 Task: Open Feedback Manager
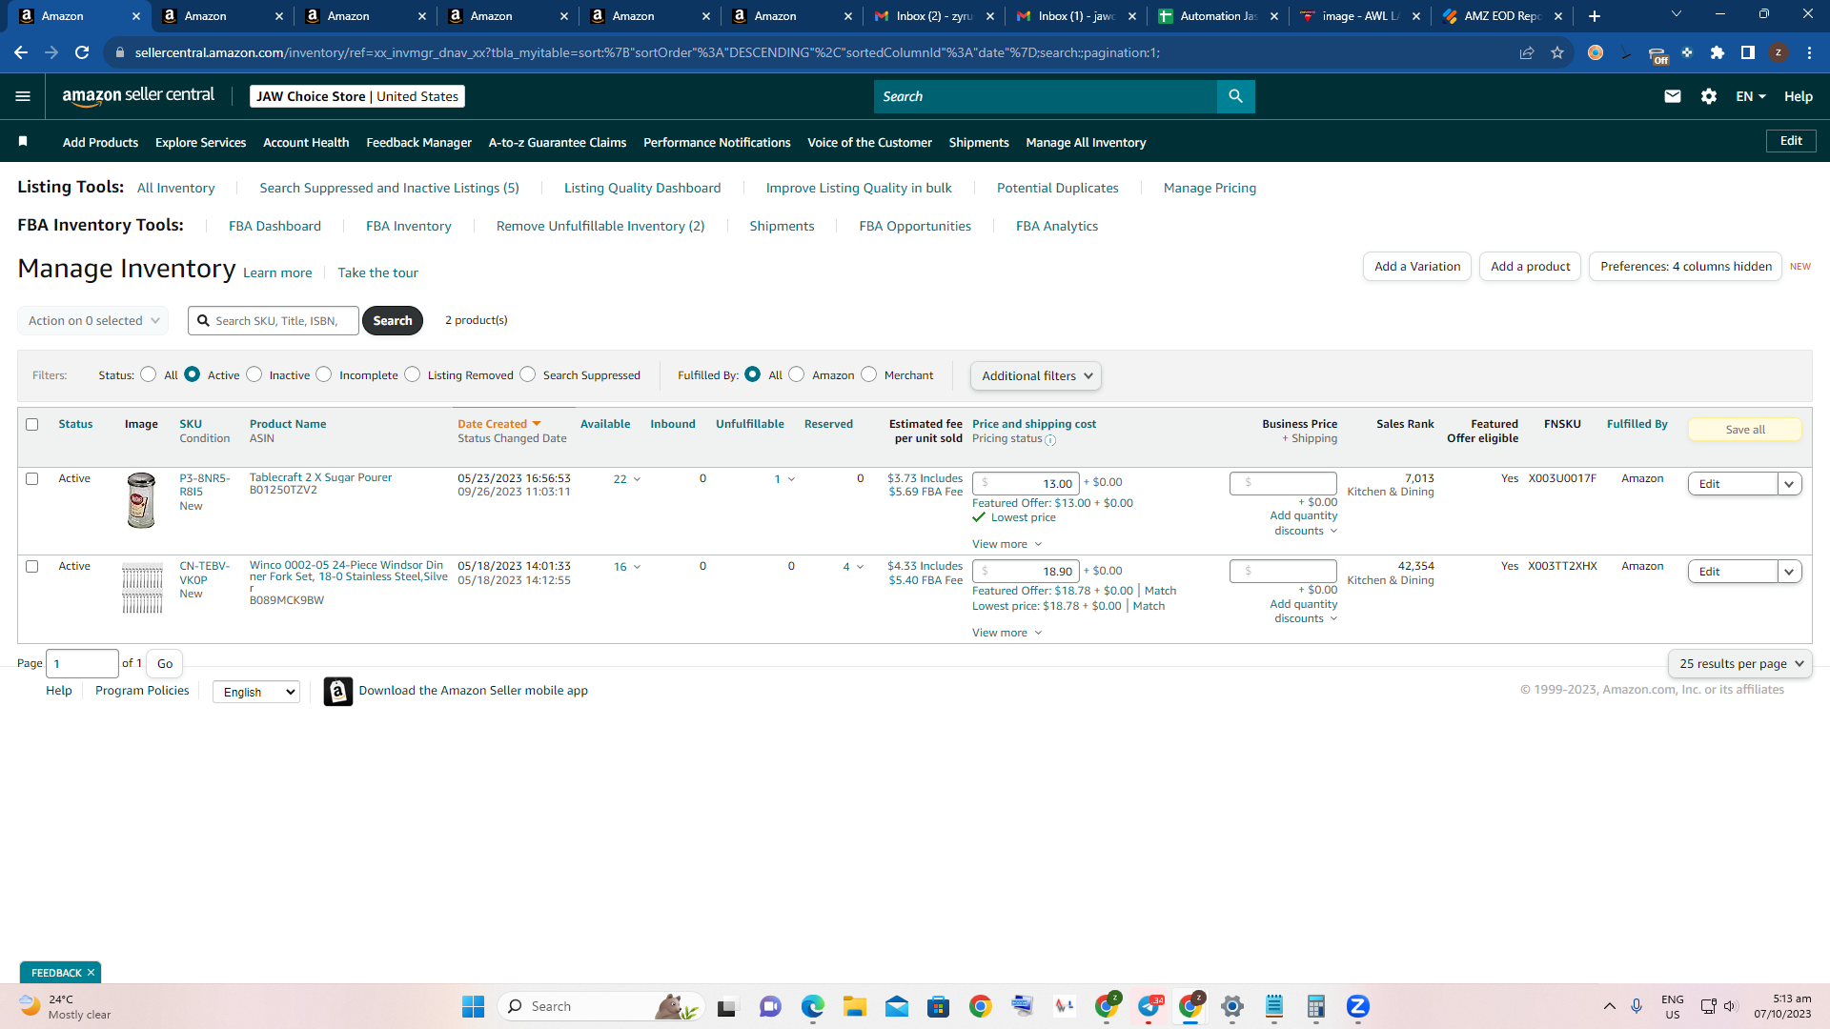point(419,142)
